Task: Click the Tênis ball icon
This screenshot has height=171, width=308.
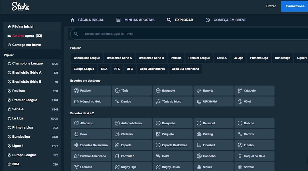Action: [117, 91]
